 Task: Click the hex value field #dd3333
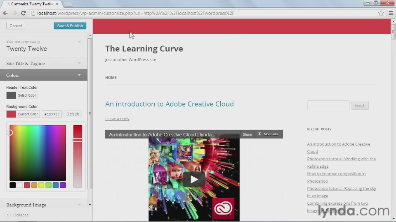[x=52, y=114]
